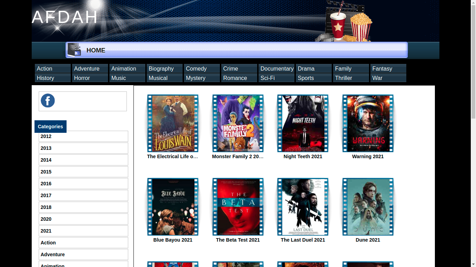
Task: Open the 2013 category in sidebar
Action: tap(83, 148)
